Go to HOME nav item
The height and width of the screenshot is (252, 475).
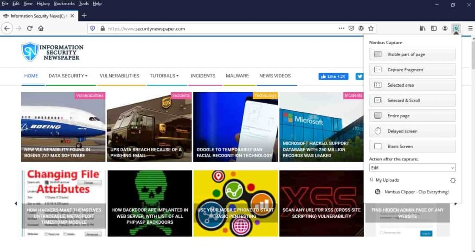[31, 76]
